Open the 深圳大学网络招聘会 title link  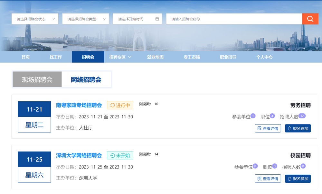coord(79,155)
